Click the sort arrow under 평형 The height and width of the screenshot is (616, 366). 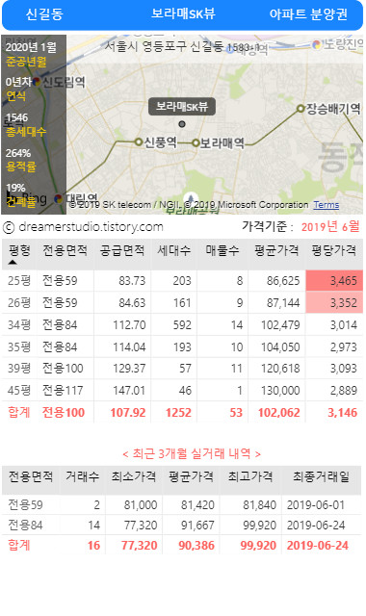[13, 262]
